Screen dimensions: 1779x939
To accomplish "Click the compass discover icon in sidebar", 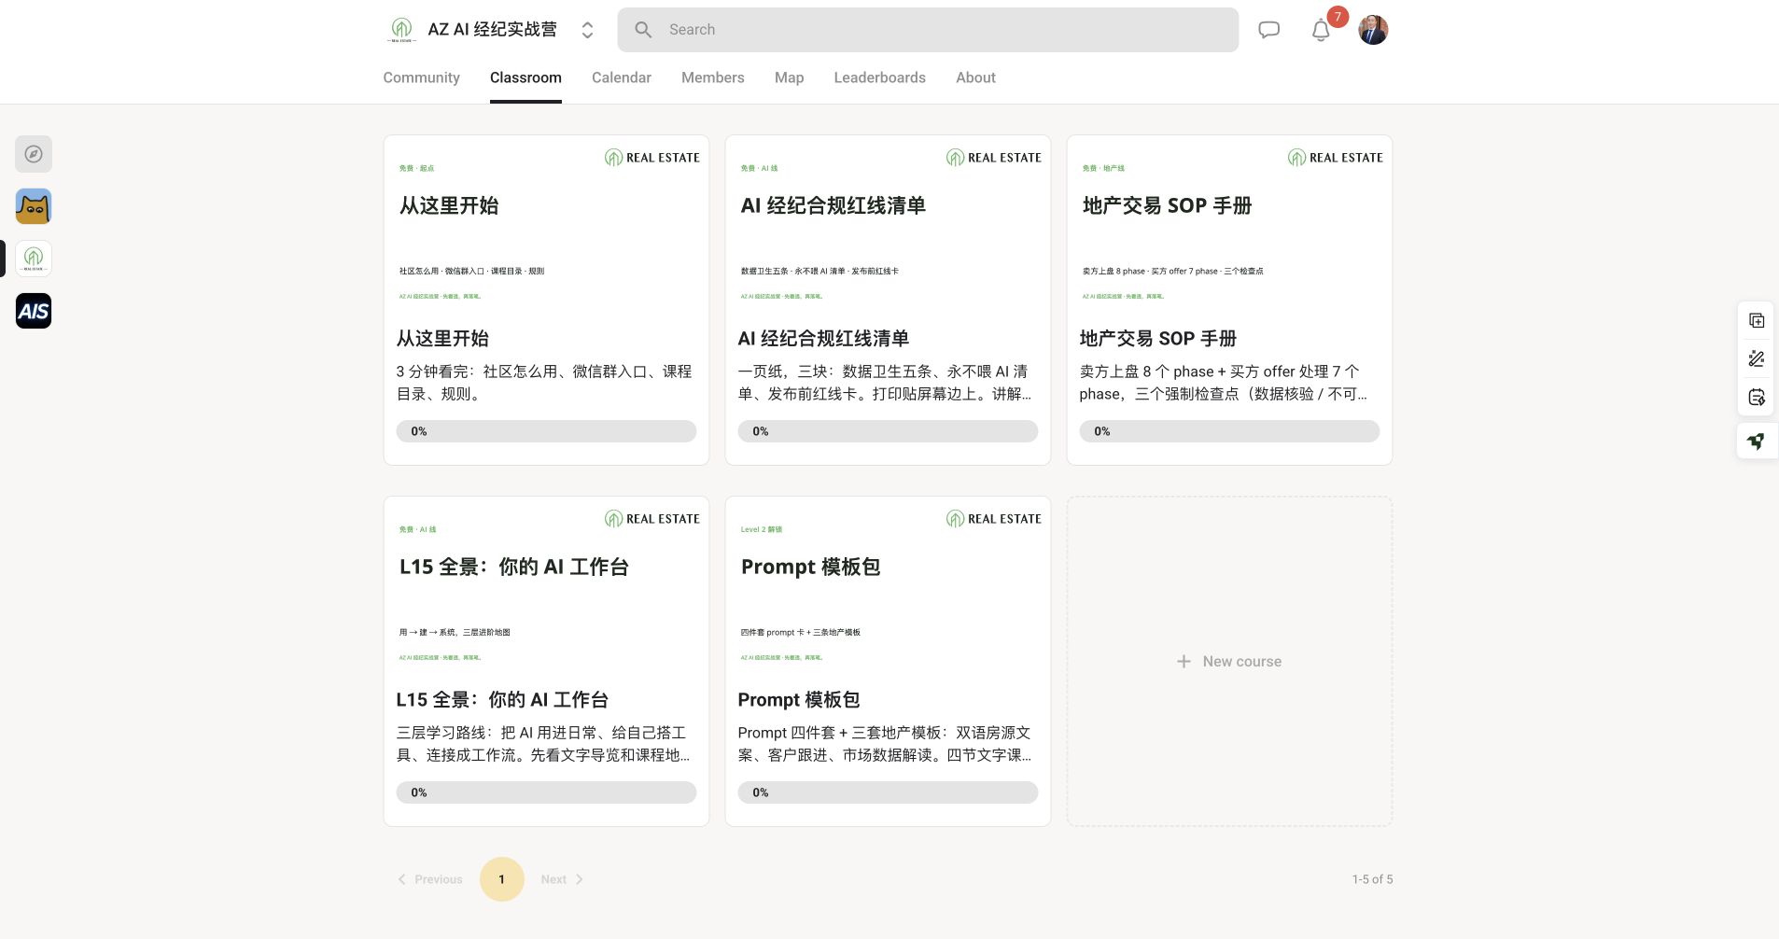I will point(34,154).
